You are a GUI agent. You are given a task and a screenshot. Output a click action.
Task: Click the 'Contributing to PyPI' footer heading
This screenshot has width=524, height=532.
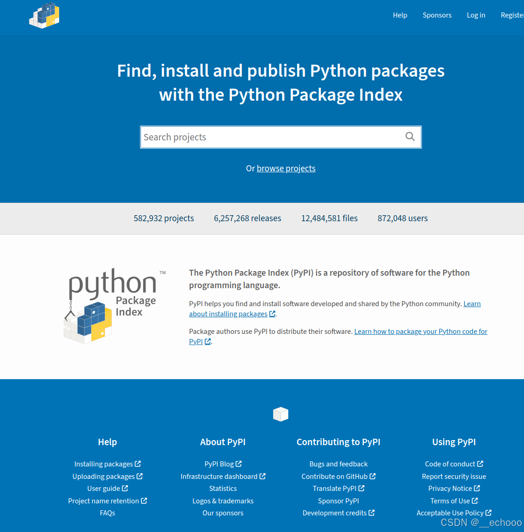tap(338, 442)
